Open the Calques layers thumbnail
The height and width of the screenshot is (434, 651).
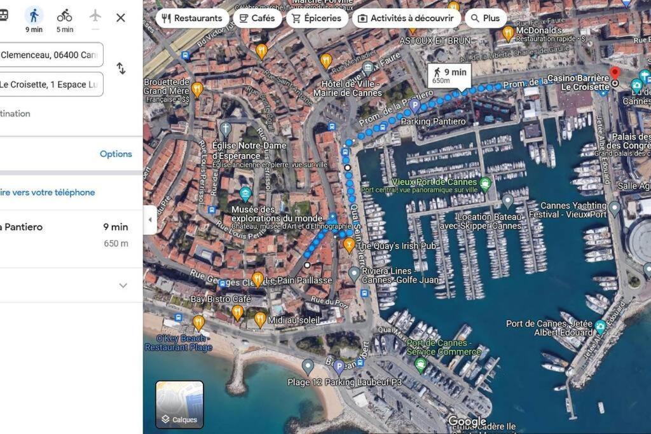(x=179, y=405)
